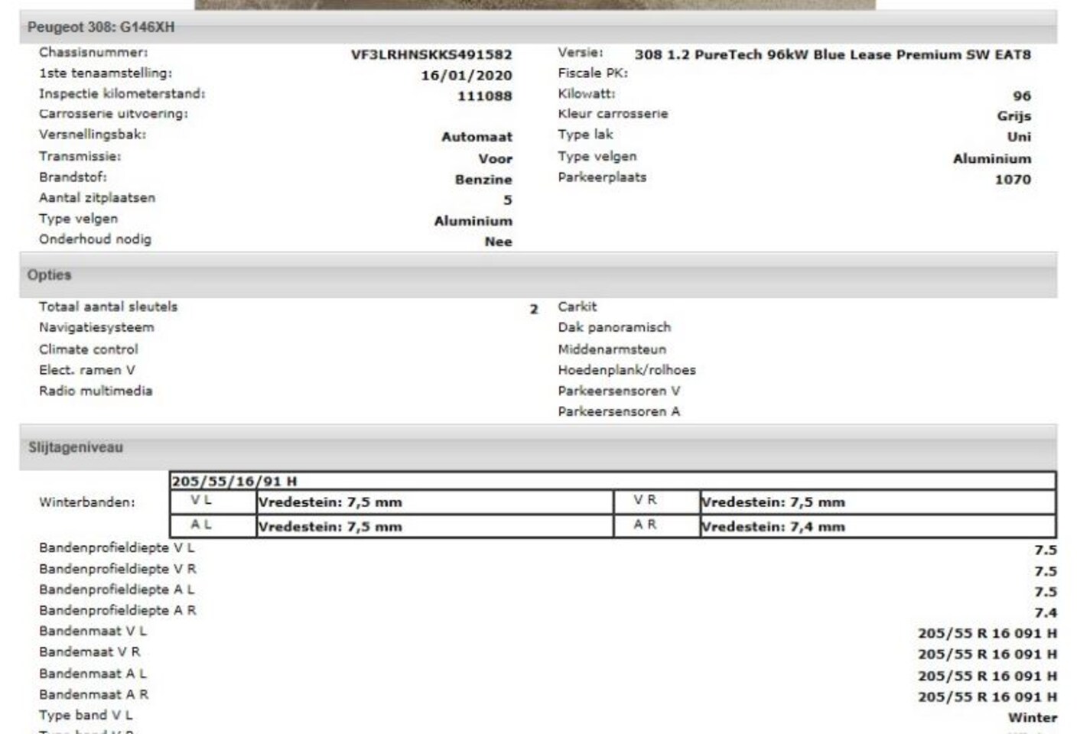This screenshot has height=734, width=1077.
Task: Click the "Slijtageniveau" section header
Action: pyautogui.click(x=538, y=447)
